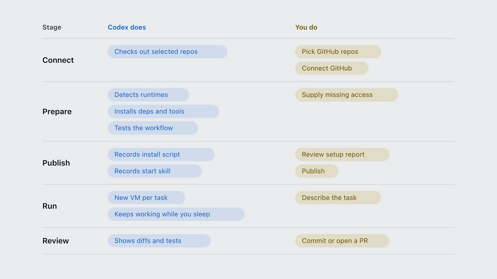Click the 'Connect GitHub' pill

332,68
